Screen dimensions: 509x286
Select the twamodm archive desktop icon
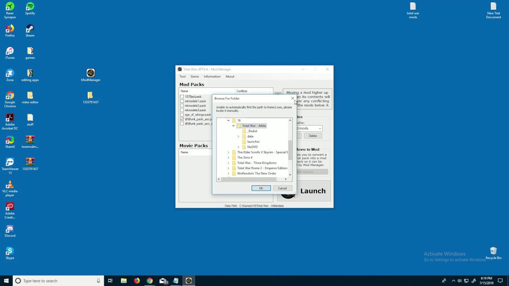[x=30, y=142]
